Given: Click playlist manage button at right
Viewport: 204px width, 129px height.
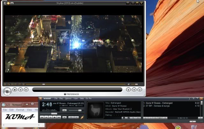Looking at the screenshot, I should click(200, 118).
